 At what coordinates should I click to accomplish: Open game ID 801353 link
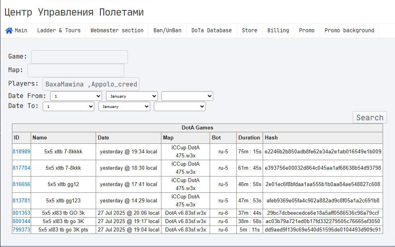click(22, 213)
